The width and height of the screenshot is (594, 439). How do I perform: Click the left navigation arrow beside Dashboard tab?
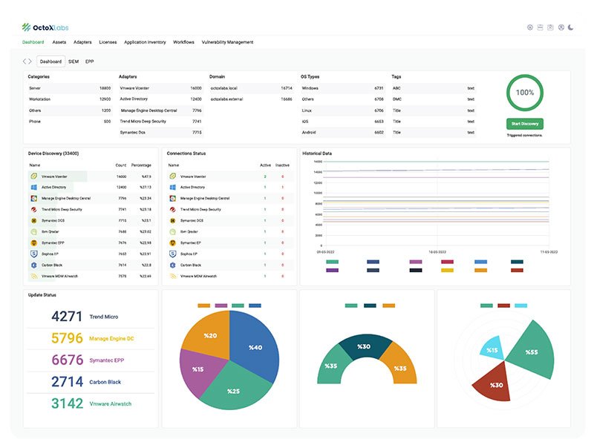25,62
